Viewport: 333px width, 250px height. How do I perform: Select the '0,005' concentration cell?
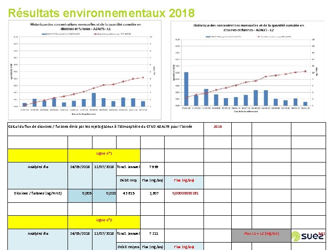(80, 195)
